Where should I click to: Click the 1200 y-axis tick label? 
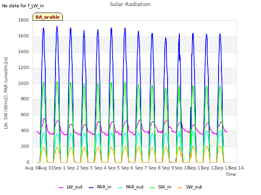24,68
